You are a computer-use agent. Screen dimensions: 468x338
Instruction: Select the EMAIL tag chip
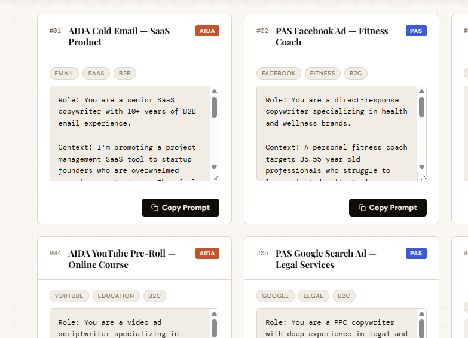point(64,73)
